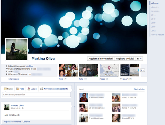165x125 pixels.
Task: Select the Avvenimento importante tab
Action: (x=54, y=89)
